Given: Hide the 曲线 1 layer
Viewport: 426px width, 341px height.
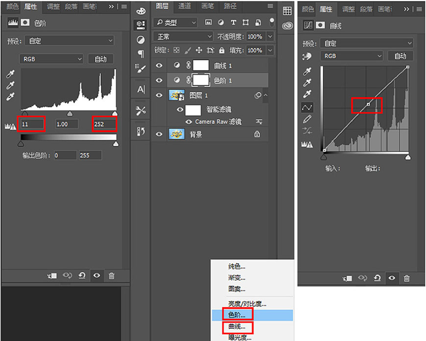Looking at the screenshot, I should [x=159, y=65].
